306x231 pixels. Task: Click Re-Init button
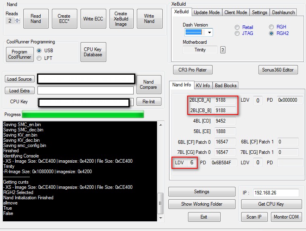click(149, 102)
